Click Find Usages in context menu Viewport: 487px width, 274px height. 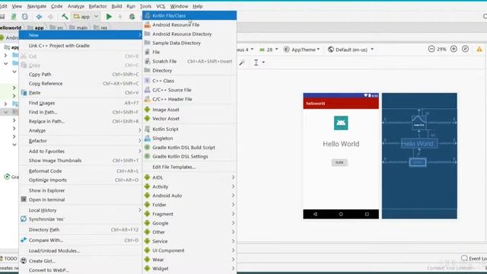click(x=81, y=103)
